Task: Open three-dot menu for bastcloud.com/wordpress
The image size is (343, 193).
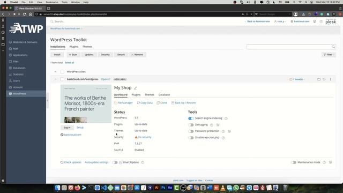Action: 330,79
